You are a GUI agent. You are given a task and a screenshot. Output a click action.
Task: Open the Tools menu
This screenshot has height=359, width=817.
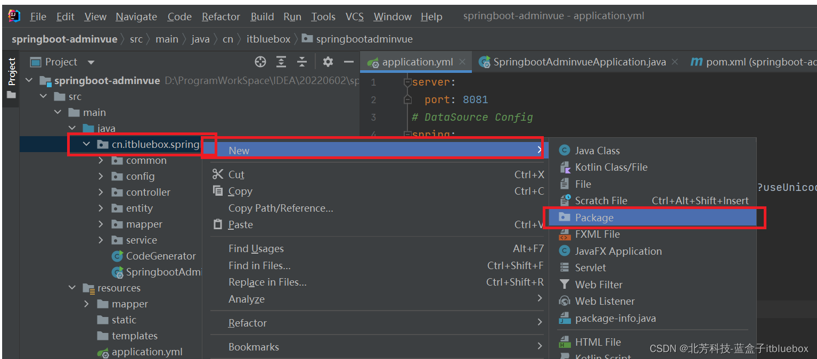click(x=323, y=16)
